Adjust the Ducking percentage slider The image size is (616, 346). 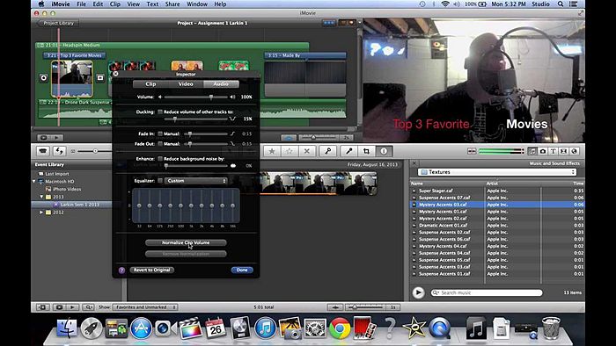coord(175,119)
